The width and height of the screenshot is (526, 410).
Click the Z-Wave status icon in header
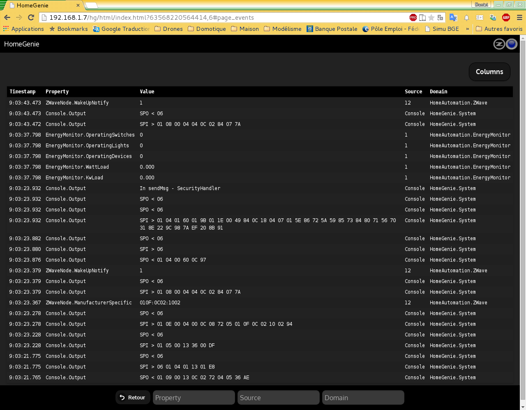point(499,44)
